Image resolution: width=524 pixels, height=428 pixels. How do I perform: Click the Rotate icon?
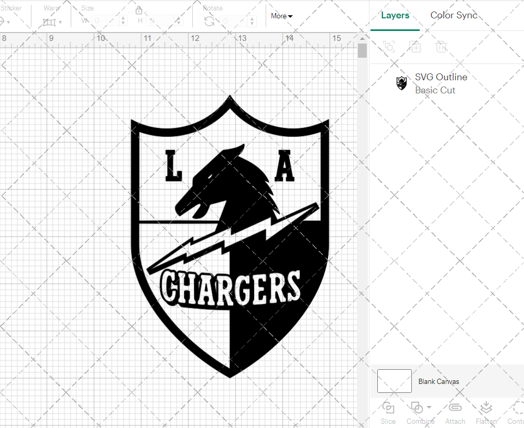click(x=210, y=22)
